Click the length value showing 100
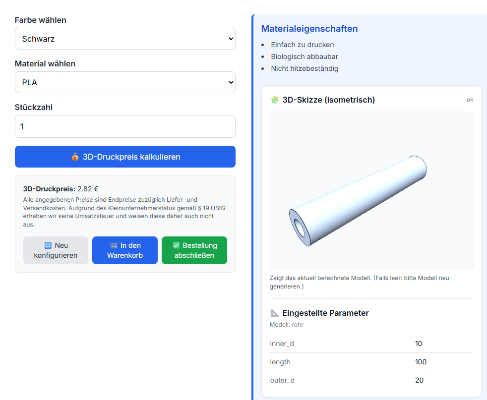 coord(421,362)
